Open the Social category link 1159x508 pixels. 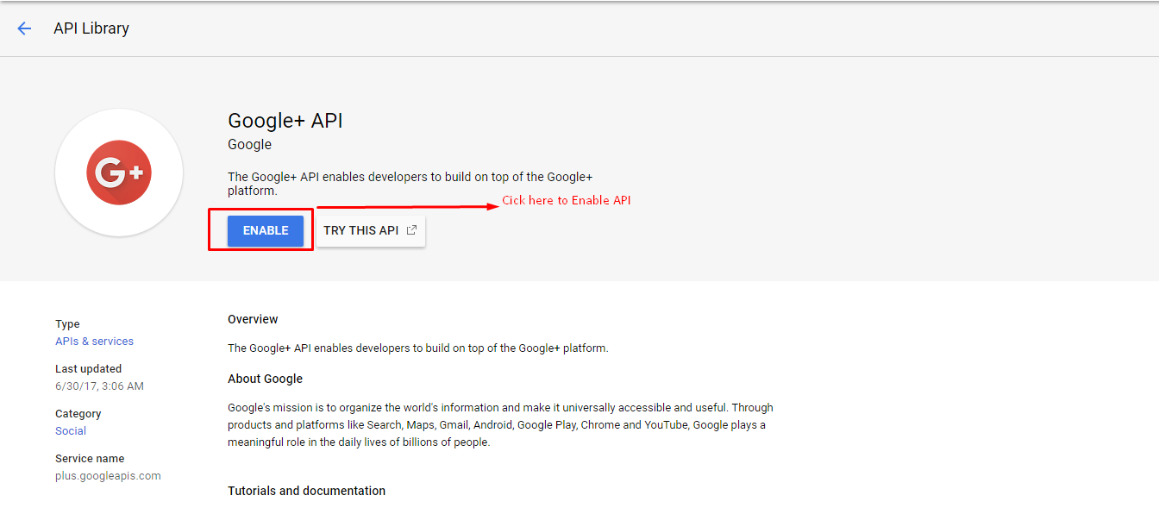tap(71, 431)
